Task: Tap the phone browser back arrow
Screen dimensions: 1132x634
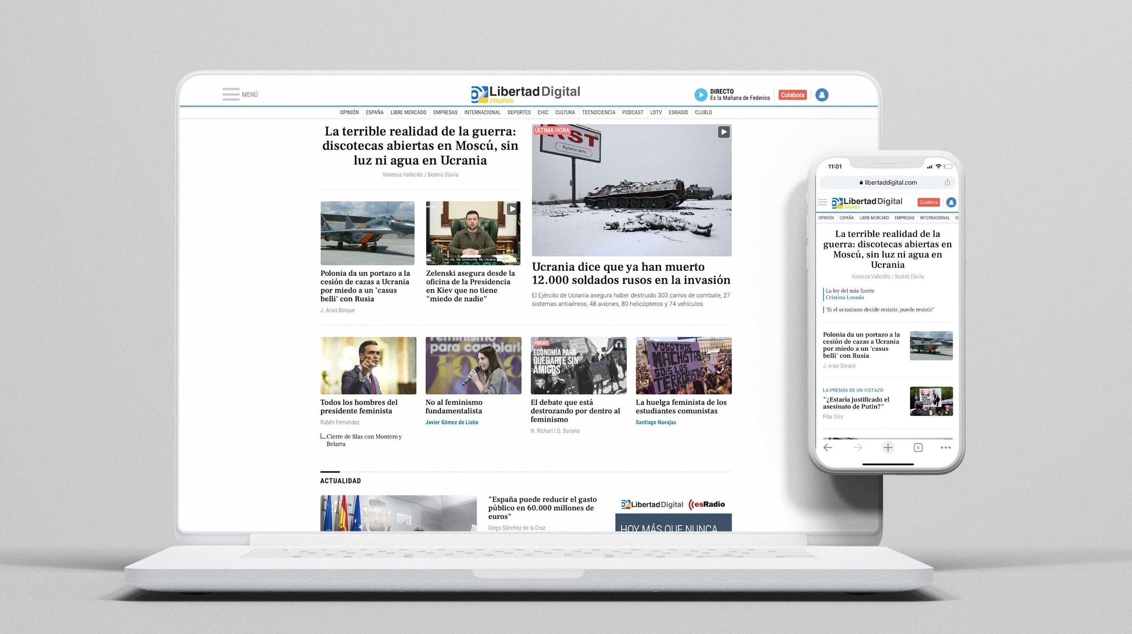Action: (828, 448)
